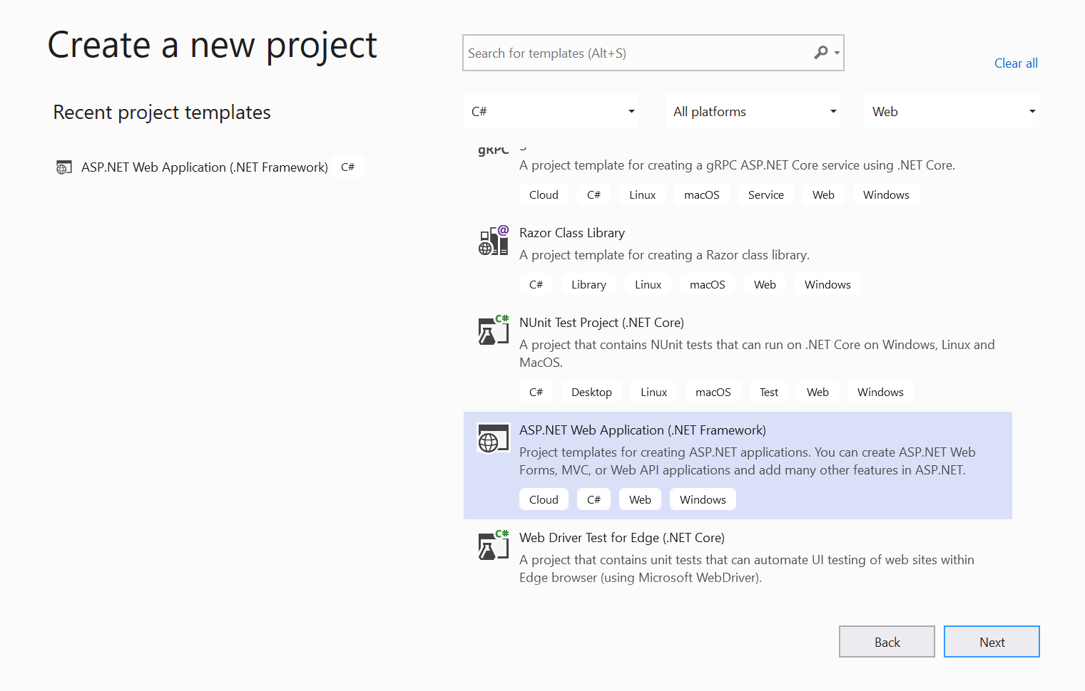Select the highlighted ASP.NET Web Application title
Screen dimensions: 1085x691
pos(643,430)
